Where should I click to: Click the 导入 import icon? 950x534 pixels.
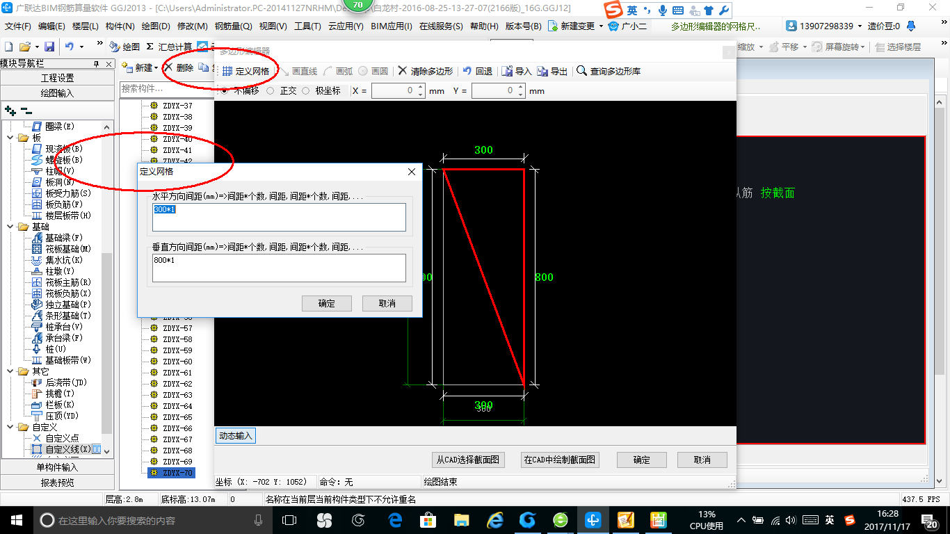click(x=517, y=71)
